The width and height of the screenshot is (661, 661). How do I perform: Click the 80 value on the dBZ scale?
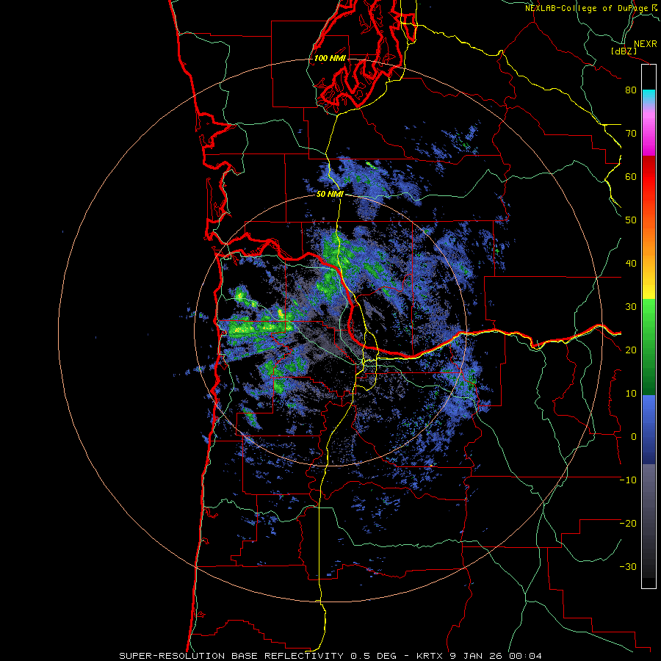[x=631, y=90]
